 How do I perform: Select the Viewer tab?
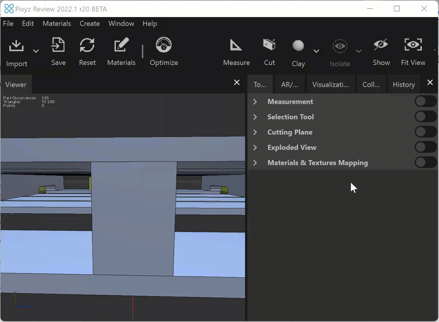[16, 85]
